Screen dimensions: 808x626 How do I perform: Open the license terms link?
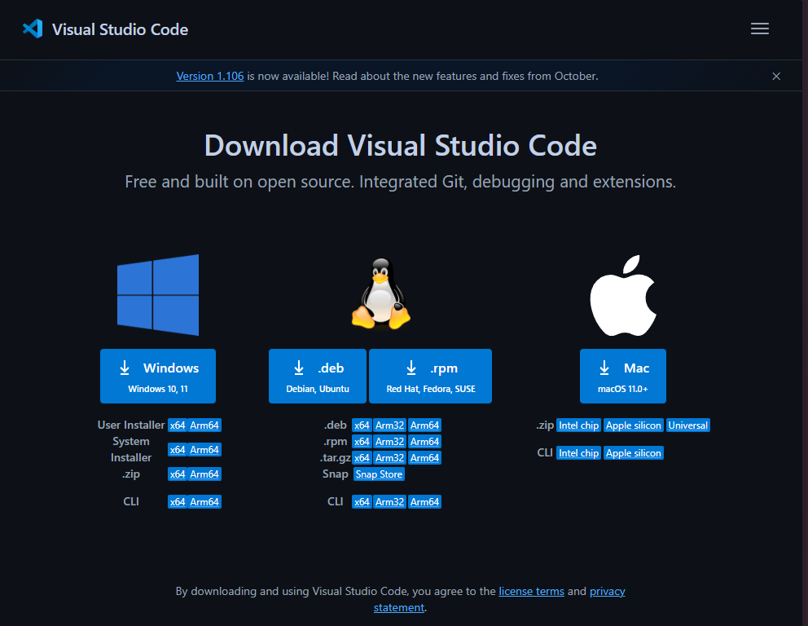pyautogui.click(x=531, y=592)
